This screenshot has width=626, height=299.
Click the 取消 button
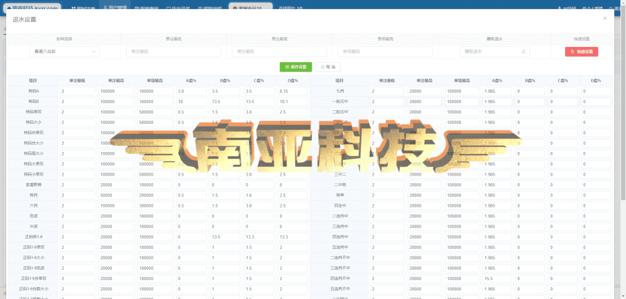tap(328, 67)
